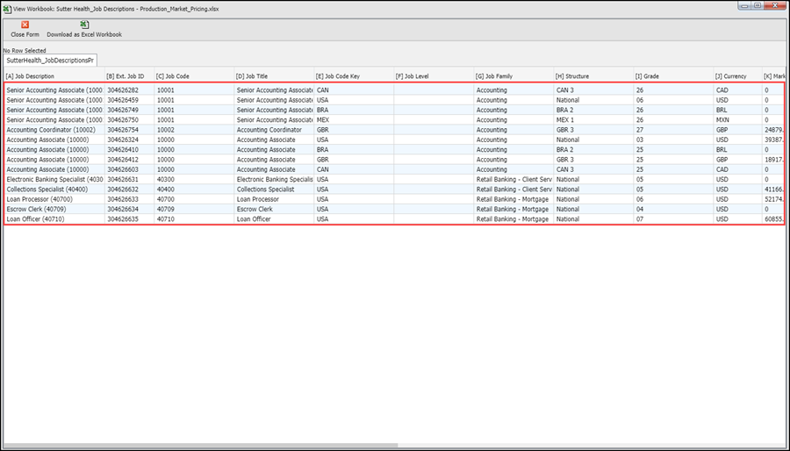
Task: Click the GBR 3 structure cell in Accounting Coordinator row
Action: (x=593, y=130)
